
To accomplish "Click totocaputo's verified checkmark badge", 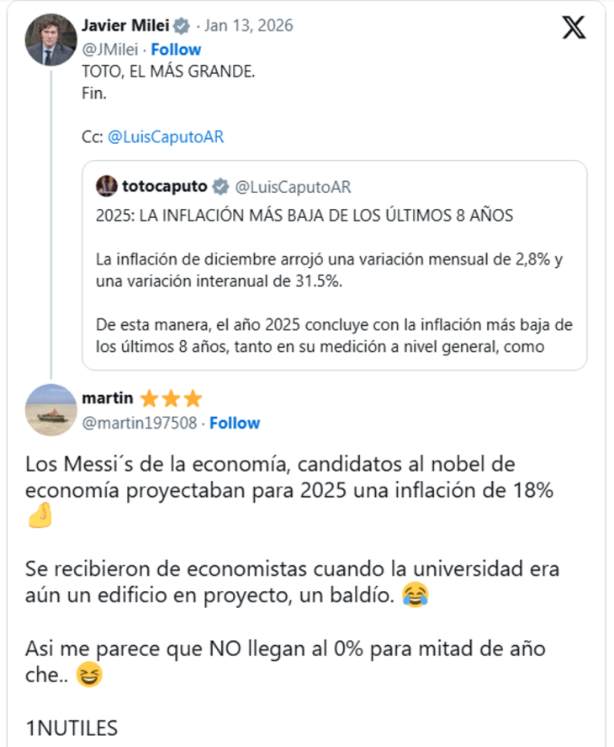I will 220,186.
